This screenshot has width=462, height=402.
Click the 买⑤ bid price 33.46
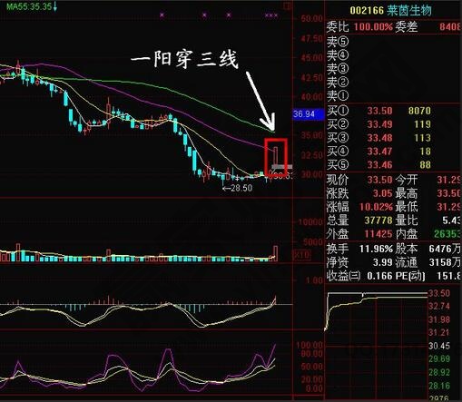click(379, 165)
